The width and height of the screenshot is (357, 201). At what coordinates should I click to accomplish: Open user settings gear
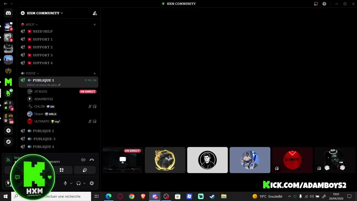pyautogui.click(x=92, y=183)
